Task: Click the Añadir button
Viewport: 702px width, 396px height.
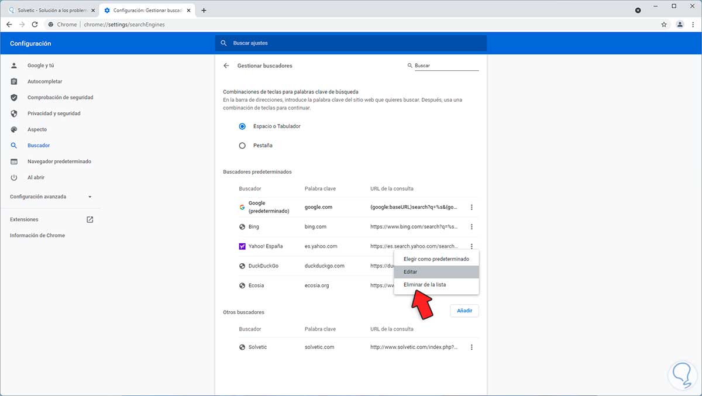Action: (x=464, y=311)
